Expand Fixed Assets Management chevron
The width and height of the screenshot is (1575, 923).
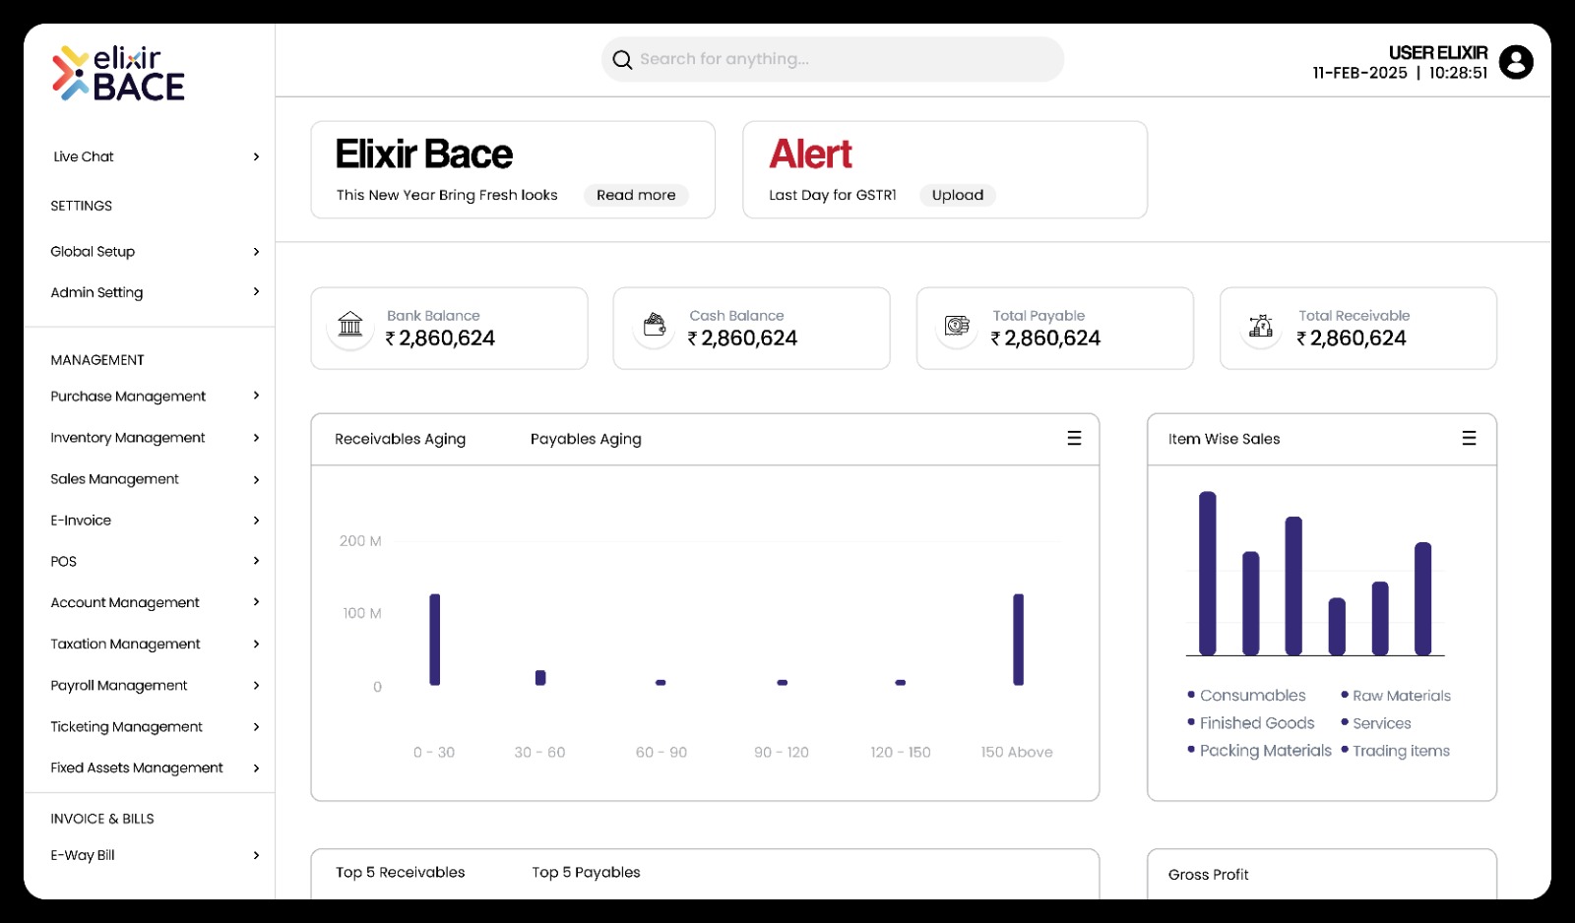256,768
